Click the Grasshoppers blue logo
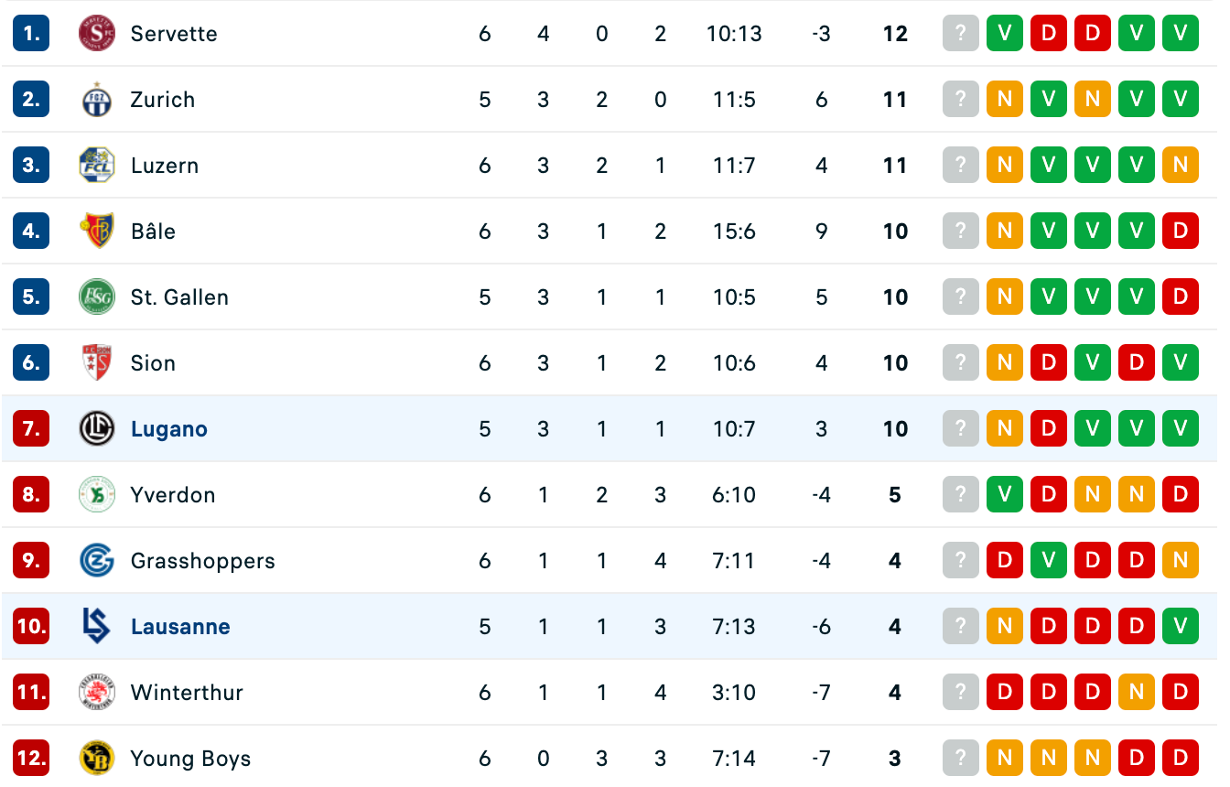The height and width of the screenshot is (787, 1230). [96, 561]
